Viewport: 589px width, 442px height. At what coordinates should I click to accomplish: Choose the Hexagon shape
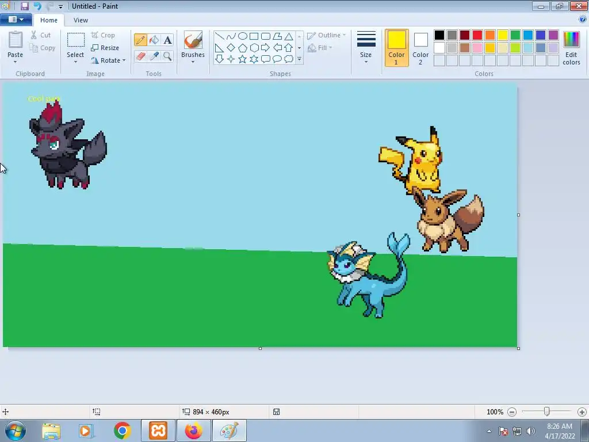coord(254,48)
